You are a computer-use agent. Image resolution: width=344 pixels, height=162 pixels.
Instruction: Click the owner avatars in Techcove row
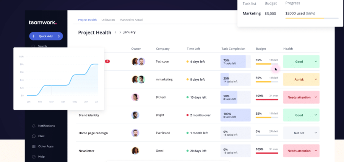(138, 62)
